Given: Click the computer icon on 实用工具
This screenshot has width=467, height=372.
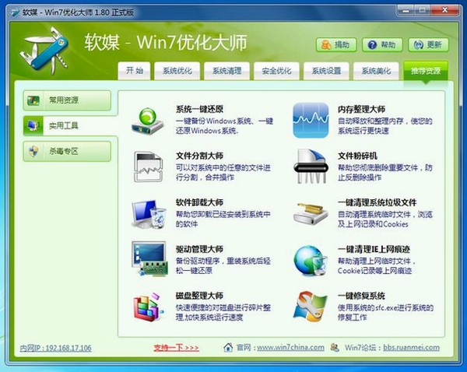Looking at the screenshot, I should (33, 126).
